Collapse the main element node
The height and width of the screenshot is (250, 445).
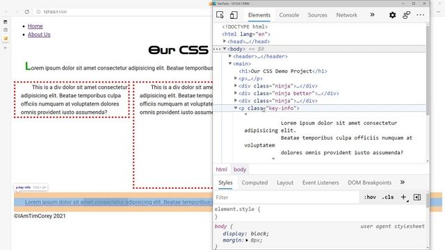click(x=230, y=63)
